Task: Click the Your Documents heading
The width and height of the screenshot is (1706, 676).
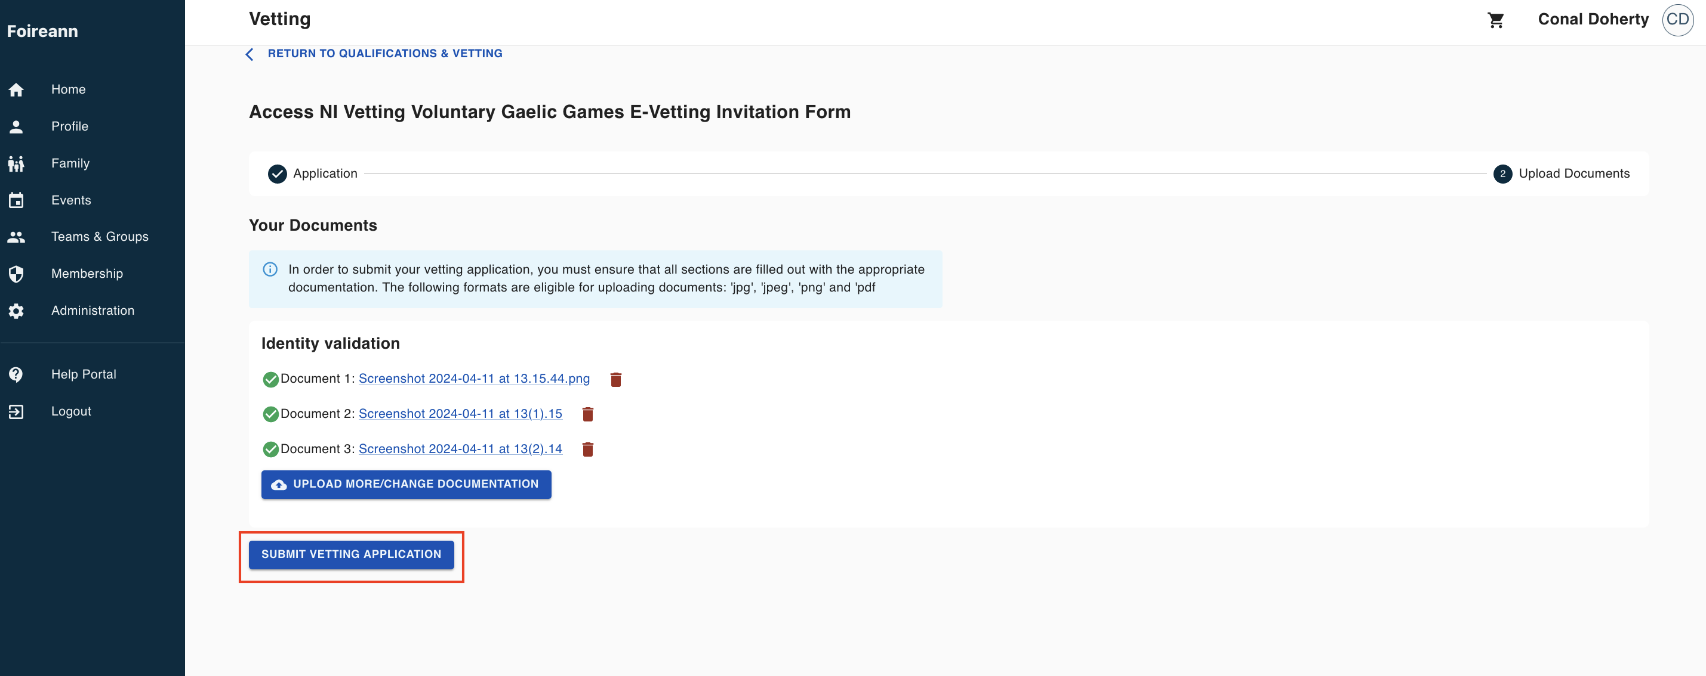Action: pos(313,225)
